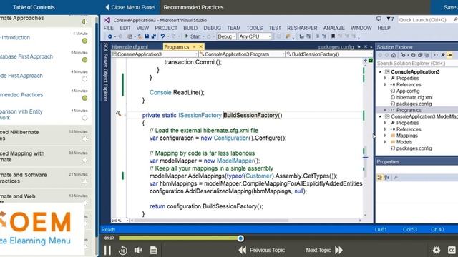Click the Start debugging button
The image size is (458, 257).
pos(193,36)
